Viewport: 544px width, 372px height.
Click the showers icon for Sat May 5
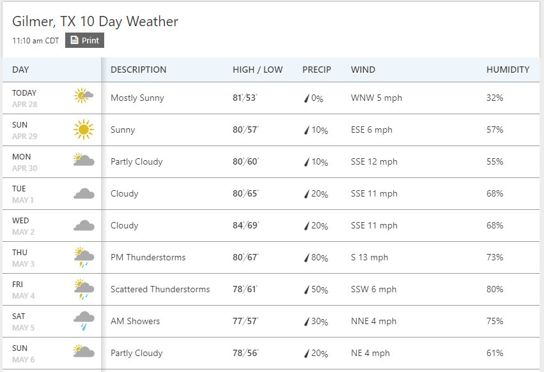tap(84, 321)
